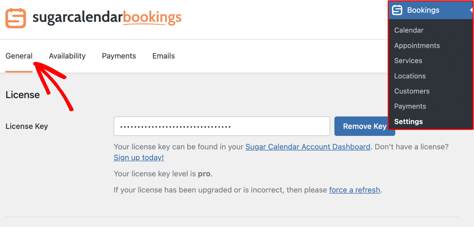Open the Sugar Calendar Account Dashboard link
Screen dimensions: 474x227
click(x=308, y=147)
